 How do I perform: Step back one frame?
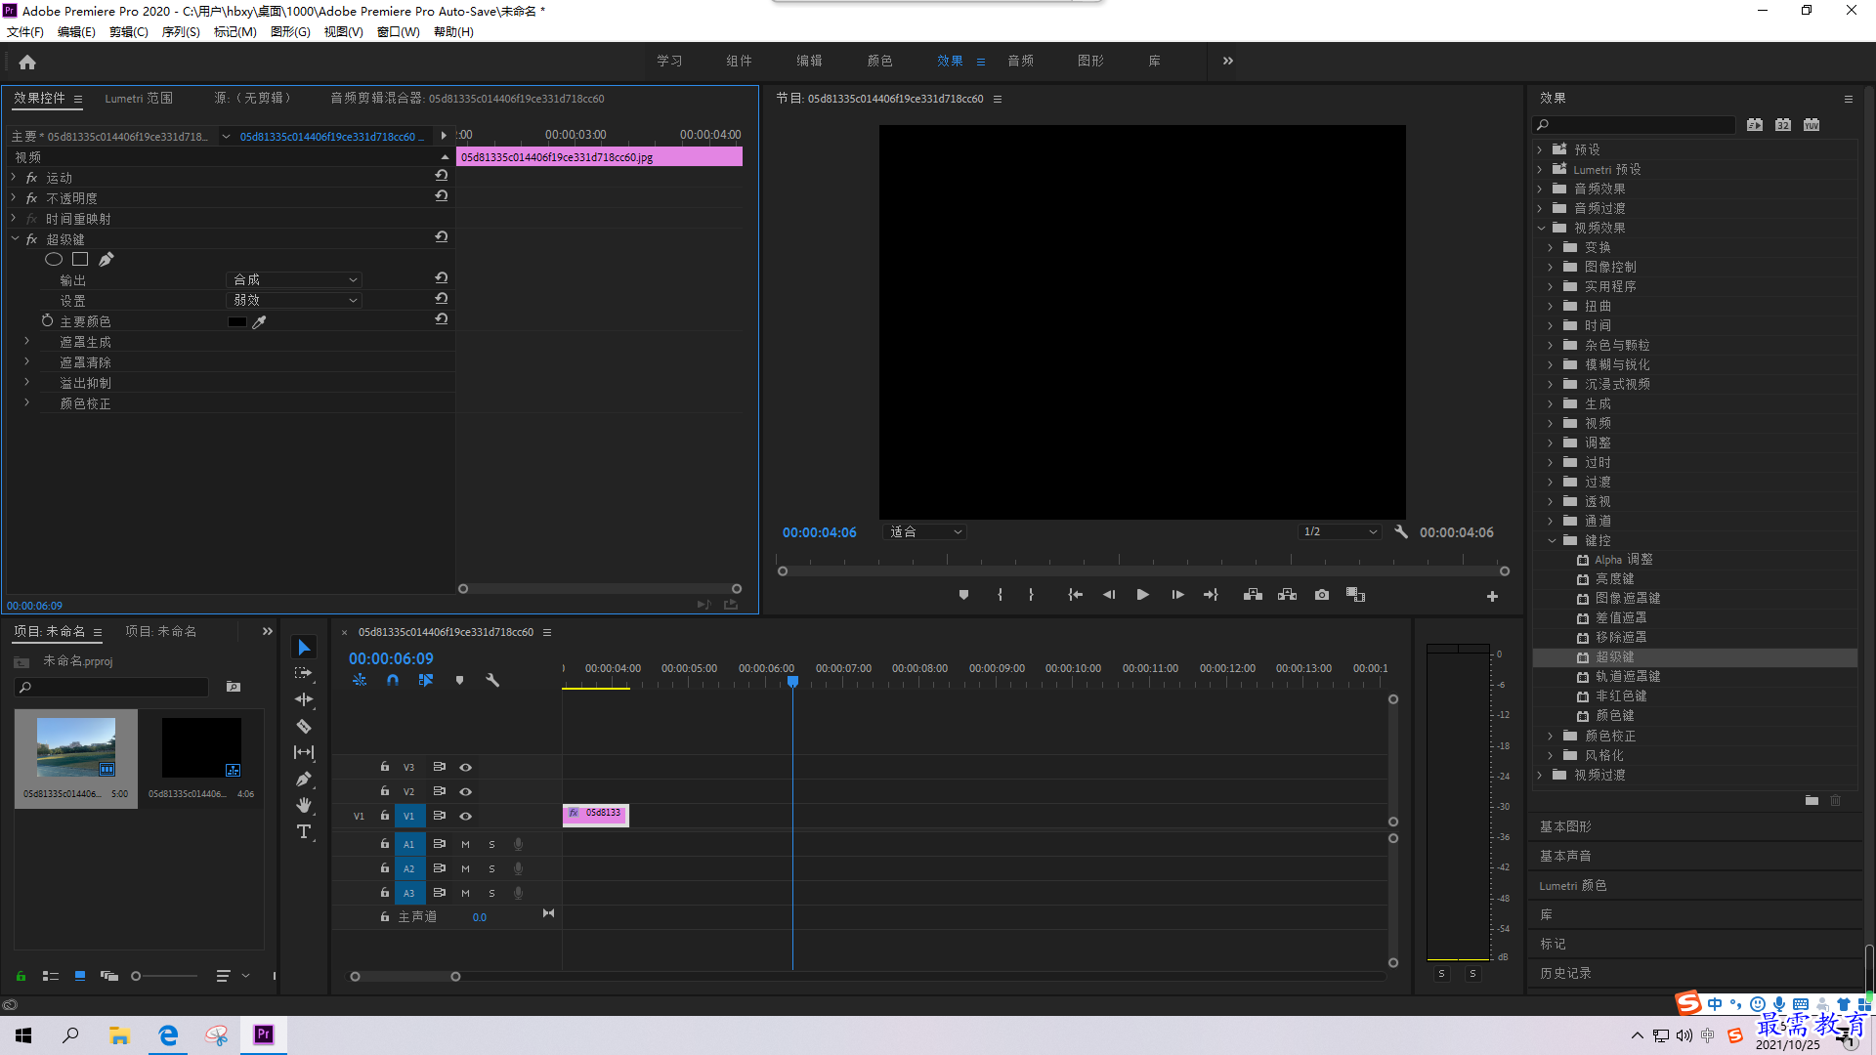click(1109, 595)
